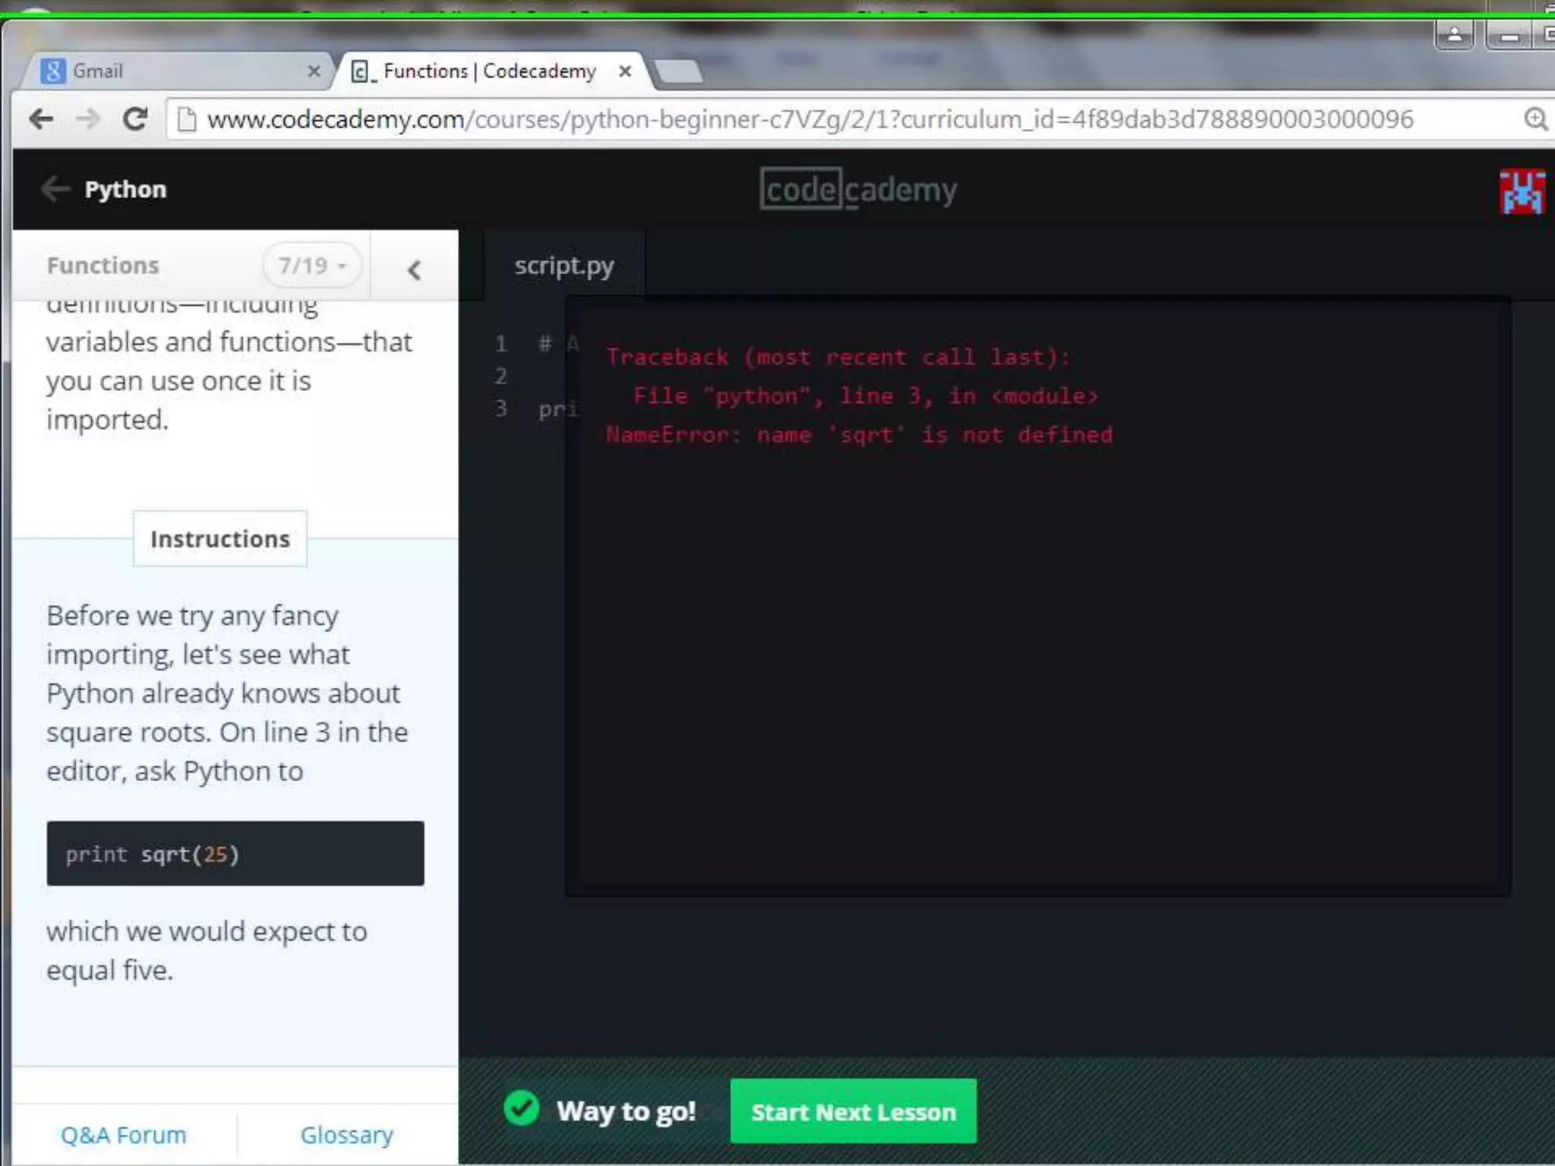1555x1166 pixels.
Task: Click the NameError message in the console
Action: pyautogui.click(x=860, y=435)
